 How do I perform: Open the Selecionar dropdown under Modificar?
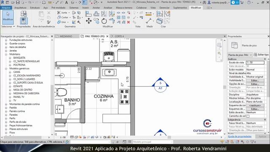click(x=8, y=27)
